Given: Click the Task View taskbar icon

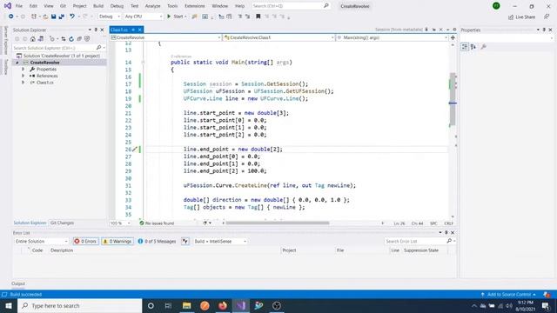Looking at the screenshot, I should click(168, 305).
